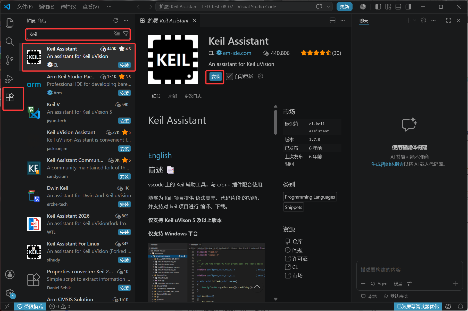
Task: Configure chat tools icon
Action: click(x=409, y=284)
